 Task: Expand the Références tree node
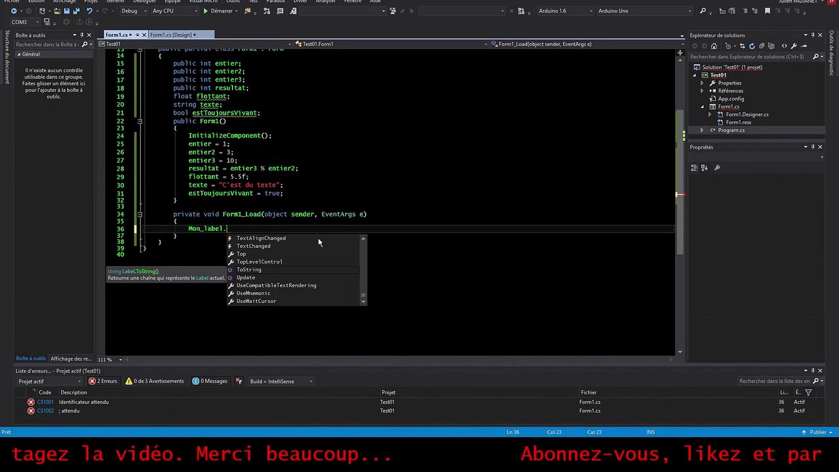tap(702, 91)
